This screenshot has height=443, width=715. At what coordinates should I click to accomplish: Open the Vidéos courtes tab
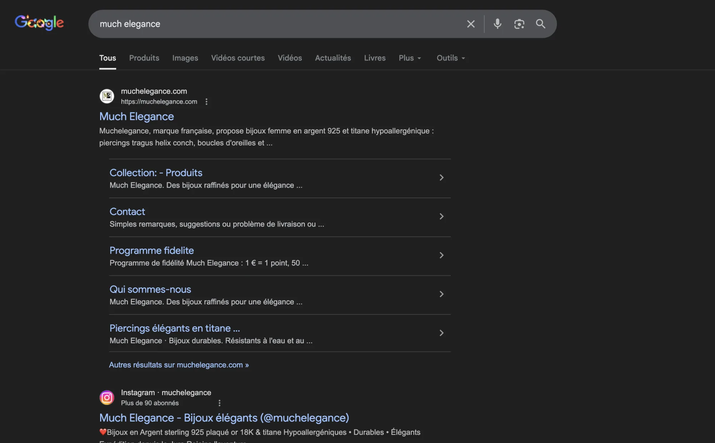pyautogui.click(x=238, y=58)
